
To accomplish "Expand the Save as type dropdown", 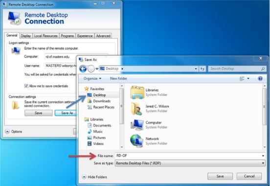I will tap(263, 163).
